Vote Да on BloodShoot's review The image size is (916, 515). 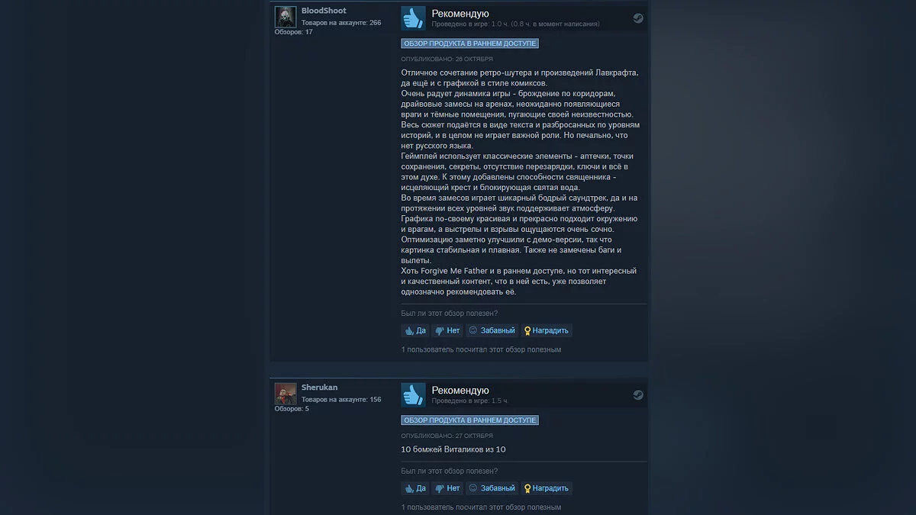point(415,330)
